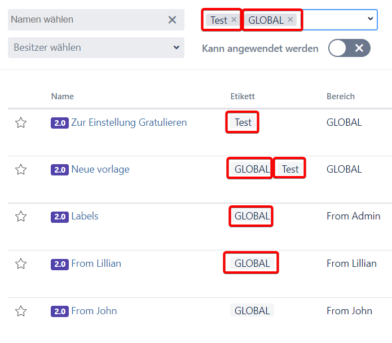
Task: Open the Neue vorlage template link
Action: (100, 169)
